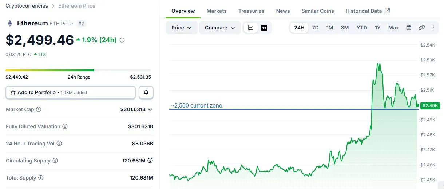Open the News tab

283,11
